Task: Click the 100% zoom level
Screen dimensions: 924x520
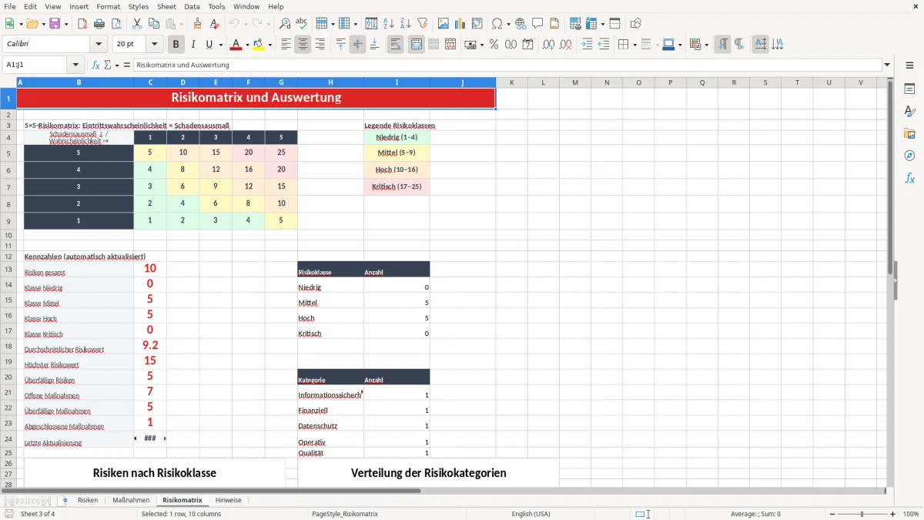Action: (910, 514)
